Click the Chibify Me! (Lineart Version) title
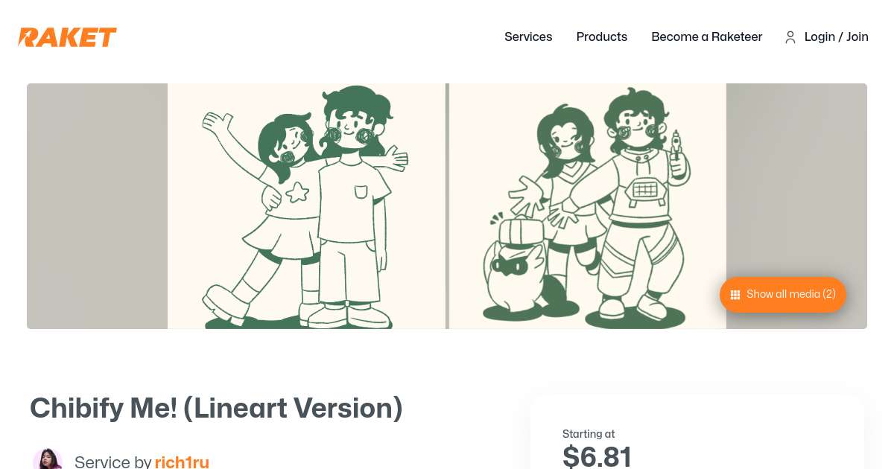 point(216,408)
